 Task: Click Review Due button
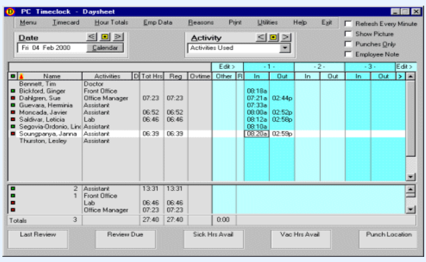(x=125, y=239)
